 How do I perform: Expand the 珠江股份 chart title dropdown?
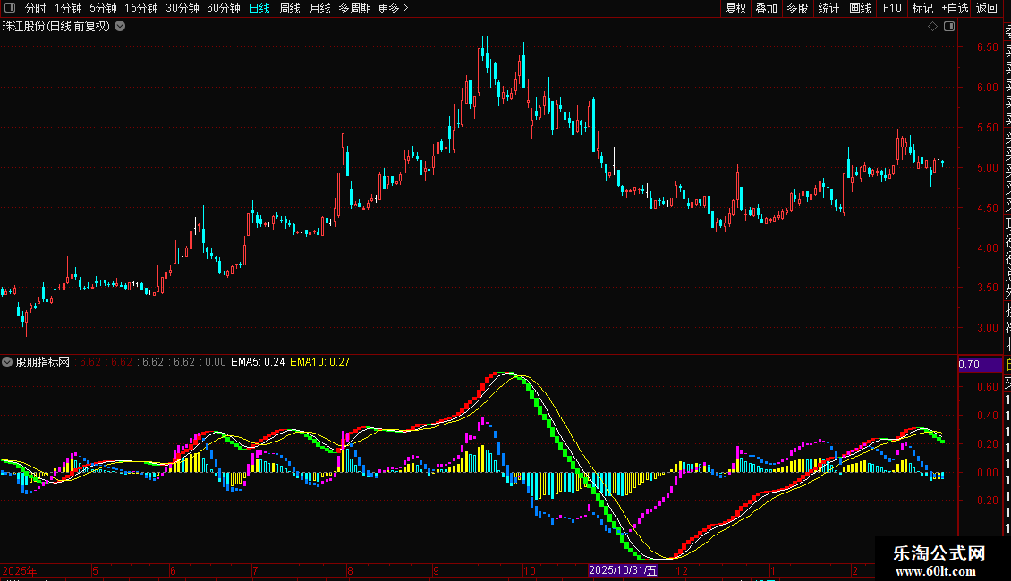120,26
